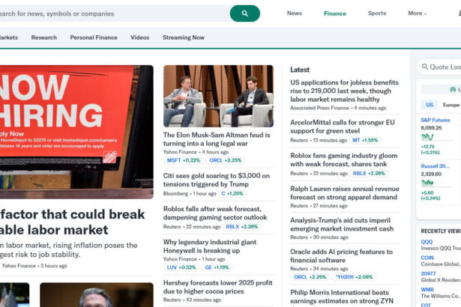Click the news search input field

coord(115,13)
